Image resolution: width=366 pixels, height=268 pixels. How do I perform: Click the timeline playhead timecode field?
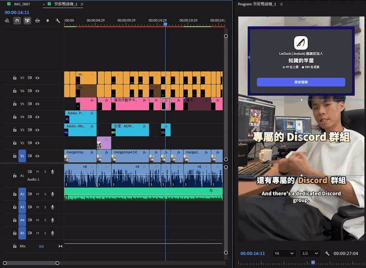[x=17, y=13]
